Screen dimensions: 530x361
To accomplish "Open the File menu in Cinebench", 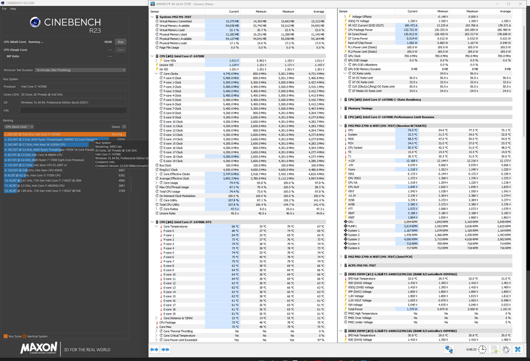I will [x=5, y=9].
